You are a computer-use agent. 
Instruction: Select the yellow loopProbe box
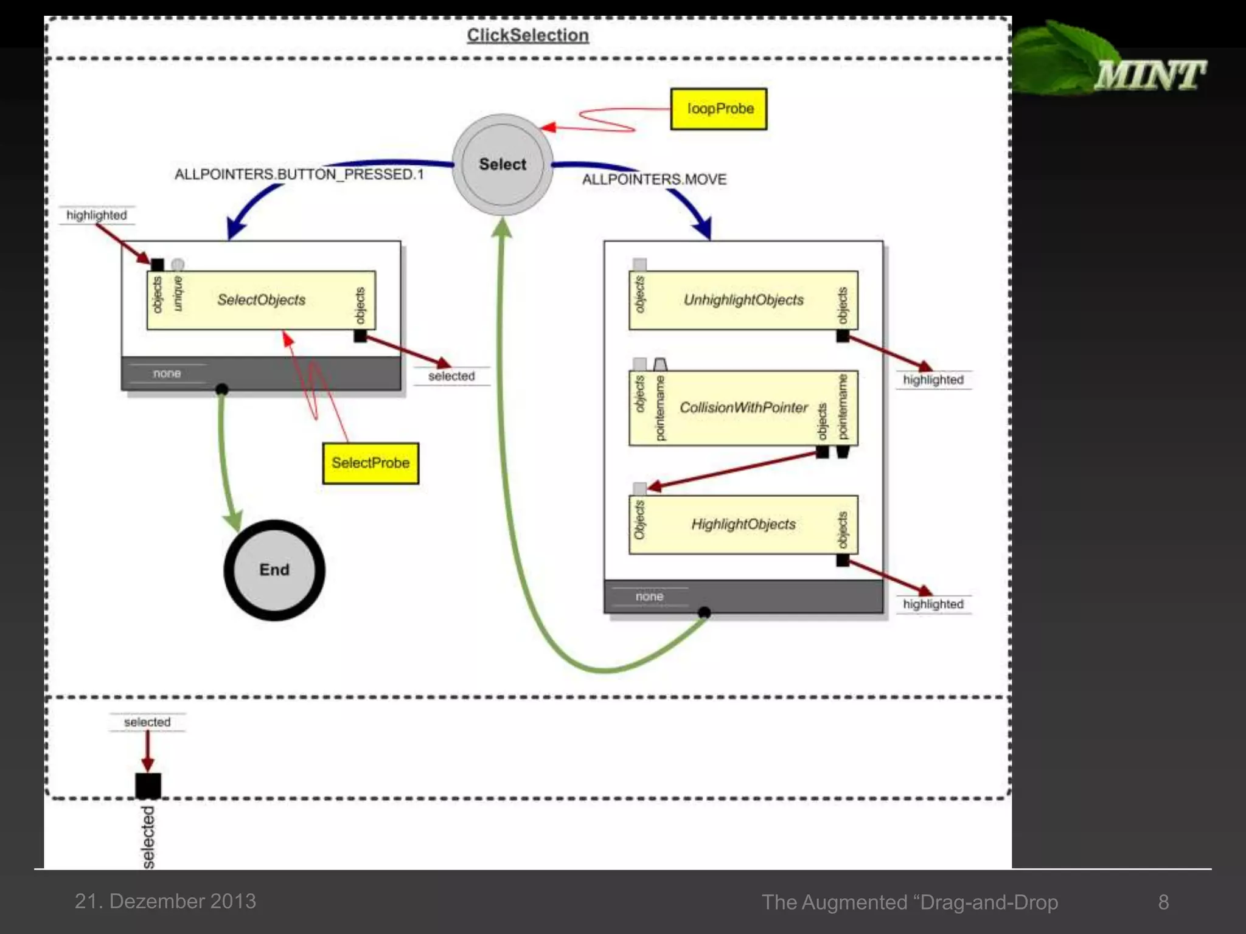point(719,109)
